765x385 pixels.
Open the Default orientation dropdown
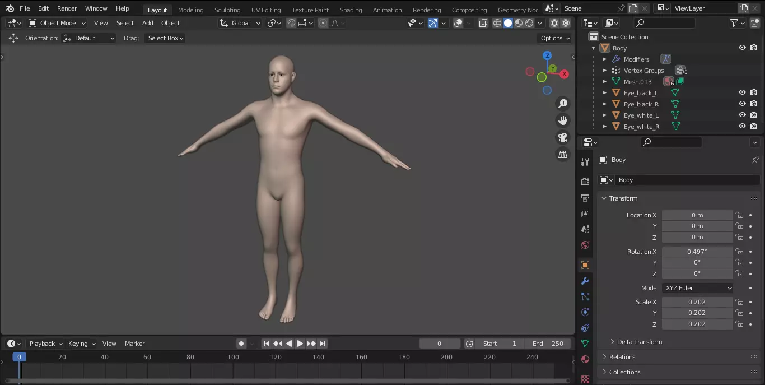pos(89,38)
